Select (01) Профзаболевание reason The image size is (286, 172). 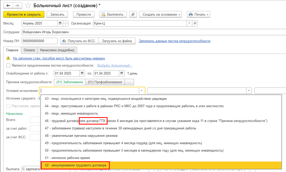[x=105, y=82]
